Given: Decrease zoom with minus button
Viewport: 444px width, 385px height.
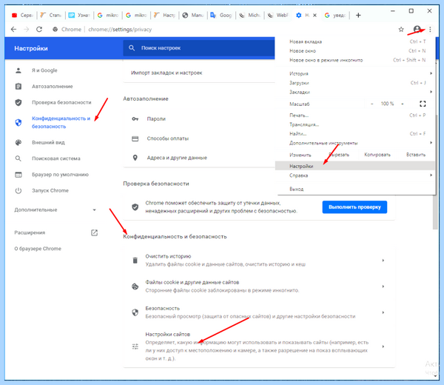Looking at the screenshot, I should (x=371, y=104).
